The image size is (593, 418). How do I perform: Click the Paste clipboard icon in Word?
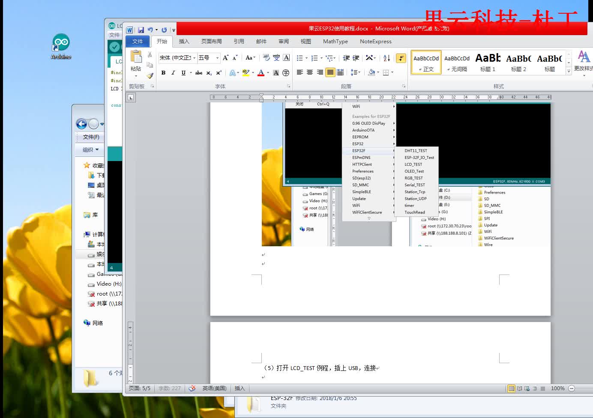(x=136, y=57)
